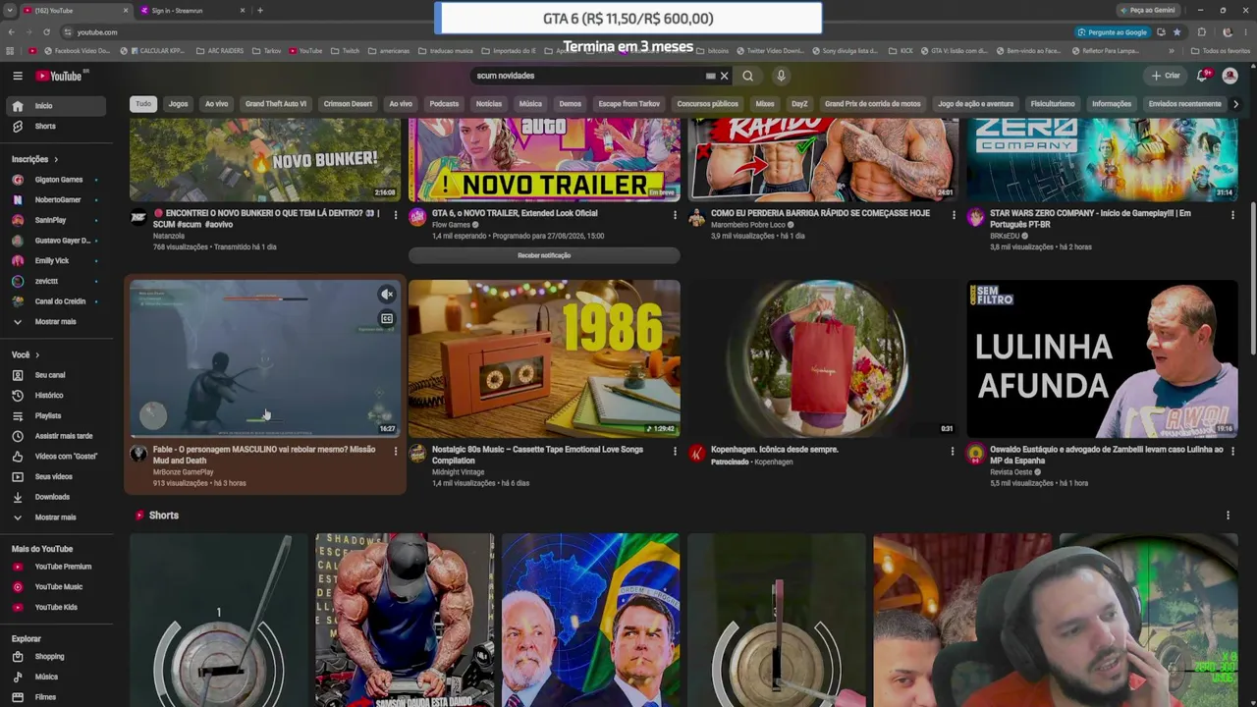The width and height of the screenshot is (1257, 707).
Task: Click the browser address bar
Action: click(x=570, y=32)
